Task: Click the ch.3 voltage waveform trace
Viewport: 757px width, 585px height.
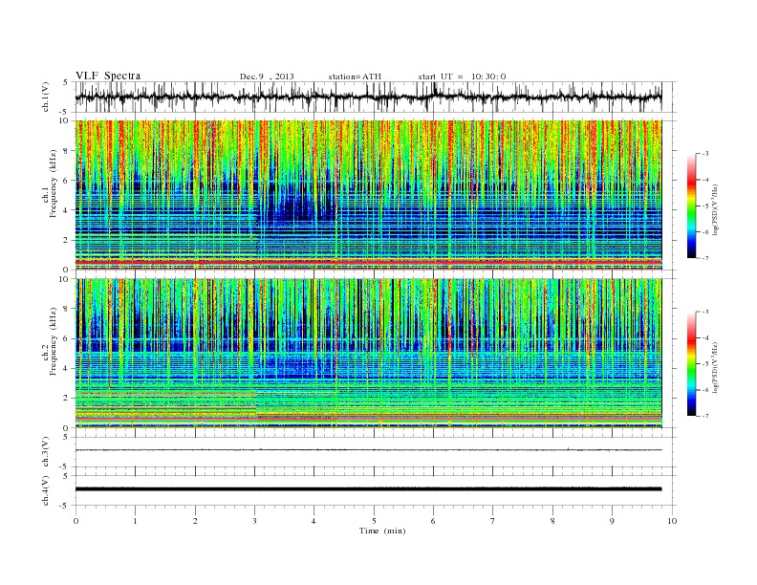Action: click(368, 450)
